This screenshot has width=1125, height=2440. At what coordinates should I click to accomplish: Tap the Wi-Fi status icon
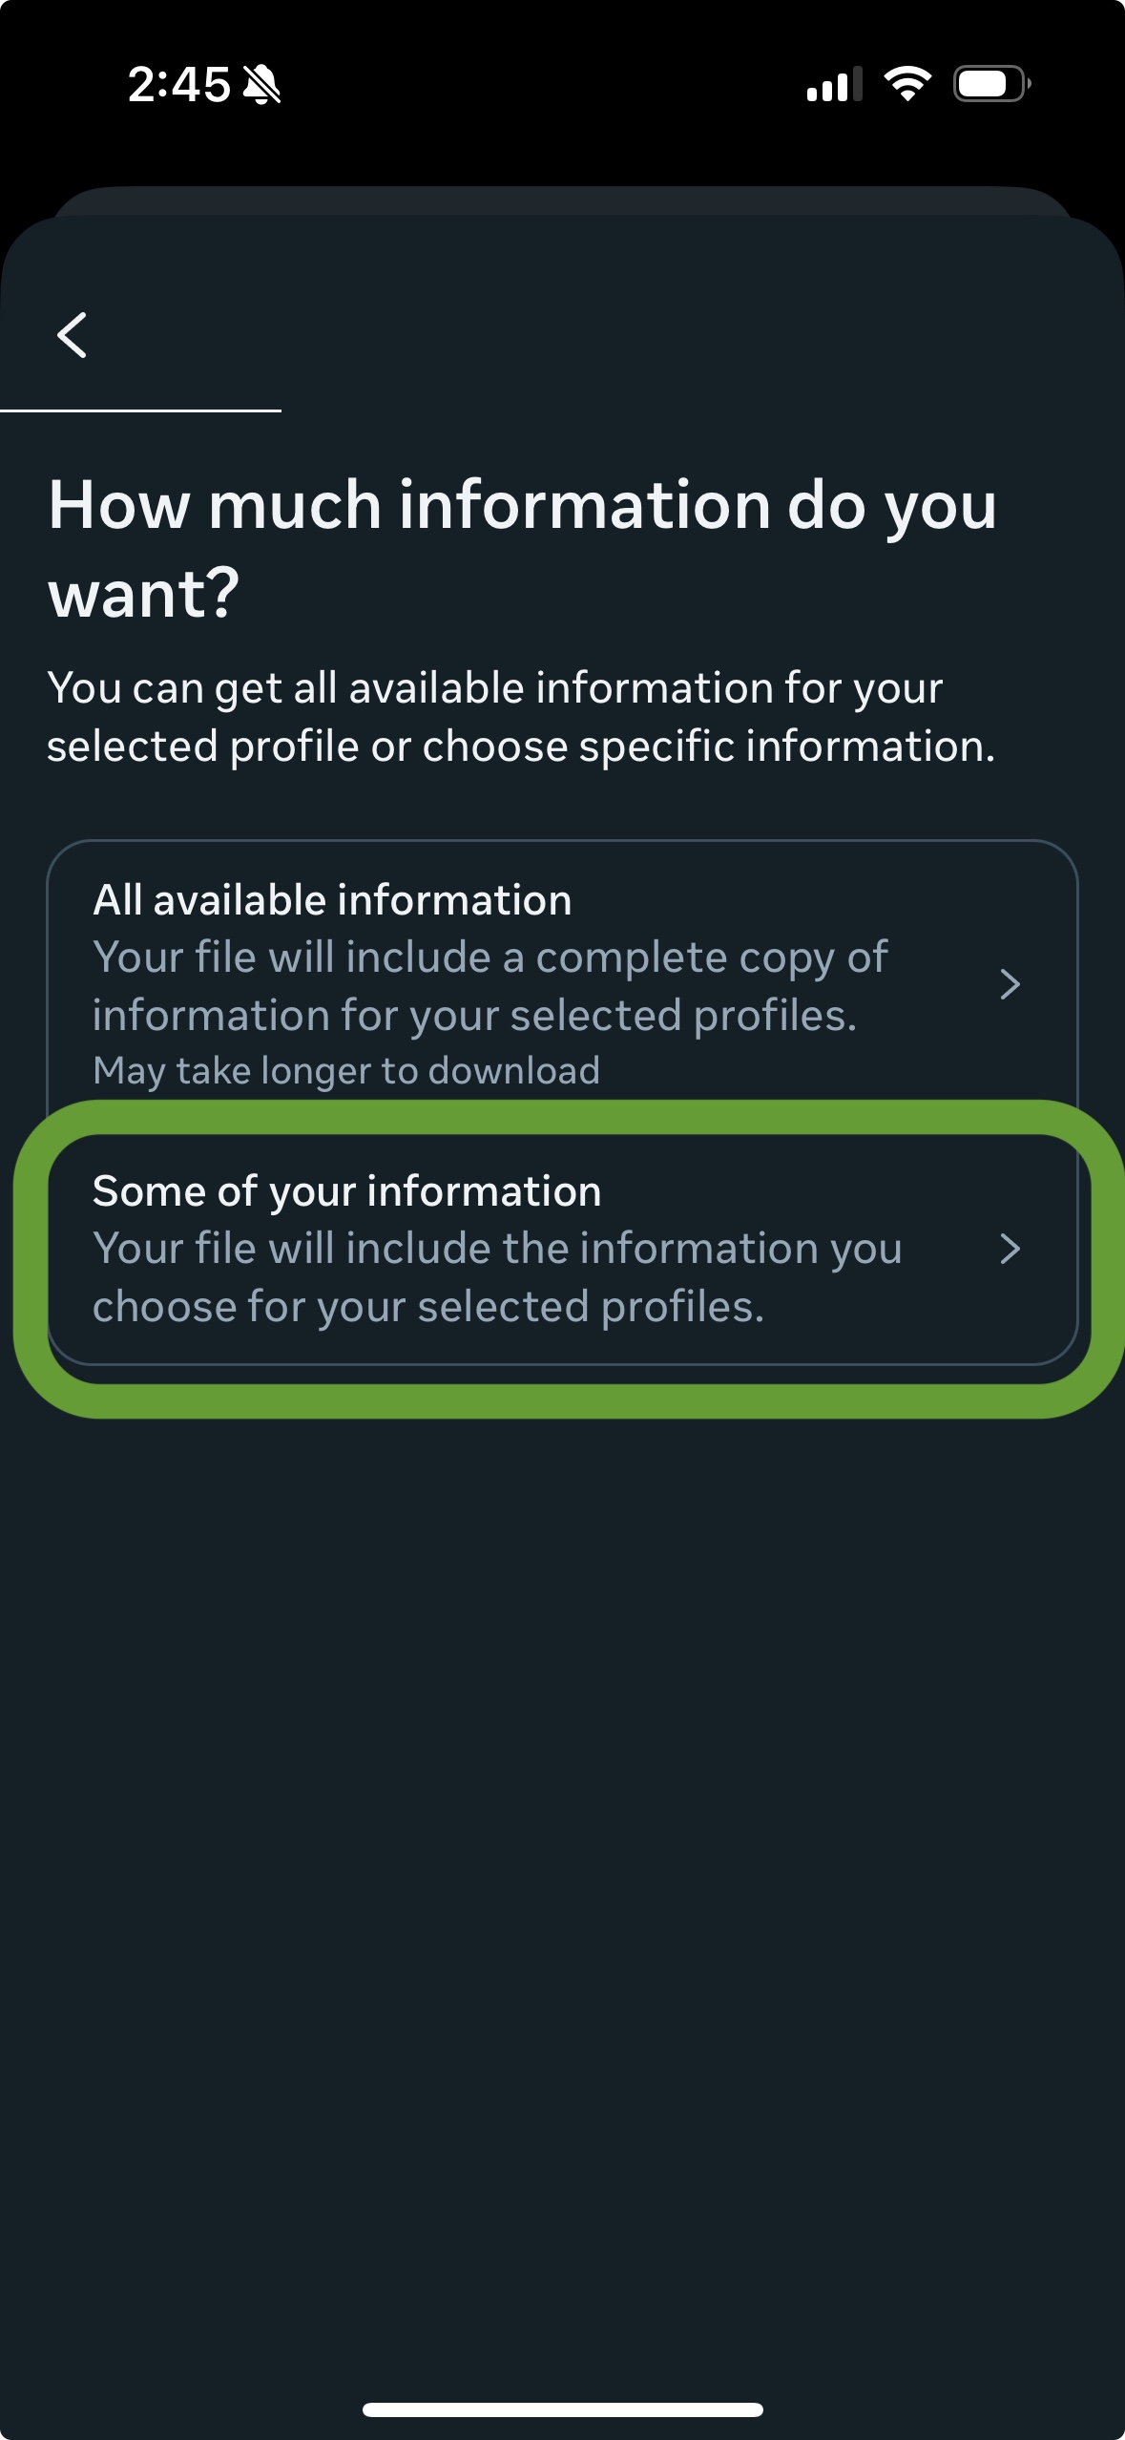pos(907,84)
